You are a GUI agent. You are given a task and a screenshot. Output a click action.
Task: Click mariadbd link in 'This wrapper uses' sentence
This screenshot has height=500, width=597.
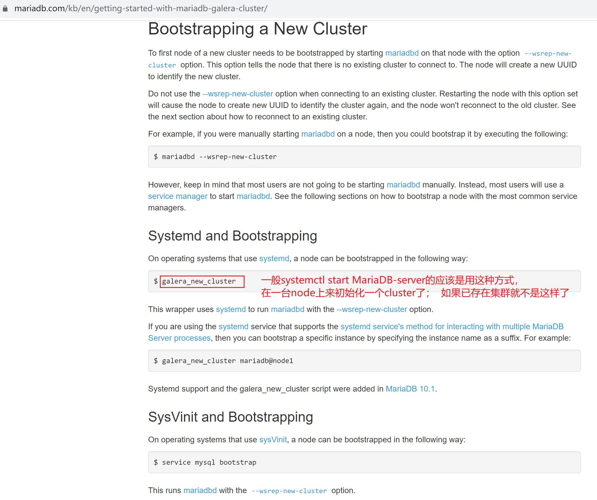(287, 309)
